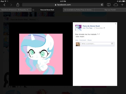Click Like This Page link

(87, 28)
